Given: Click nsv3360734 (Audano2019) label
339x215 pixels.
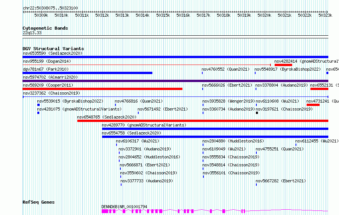Looking at the screenshot, I should 229,109.
